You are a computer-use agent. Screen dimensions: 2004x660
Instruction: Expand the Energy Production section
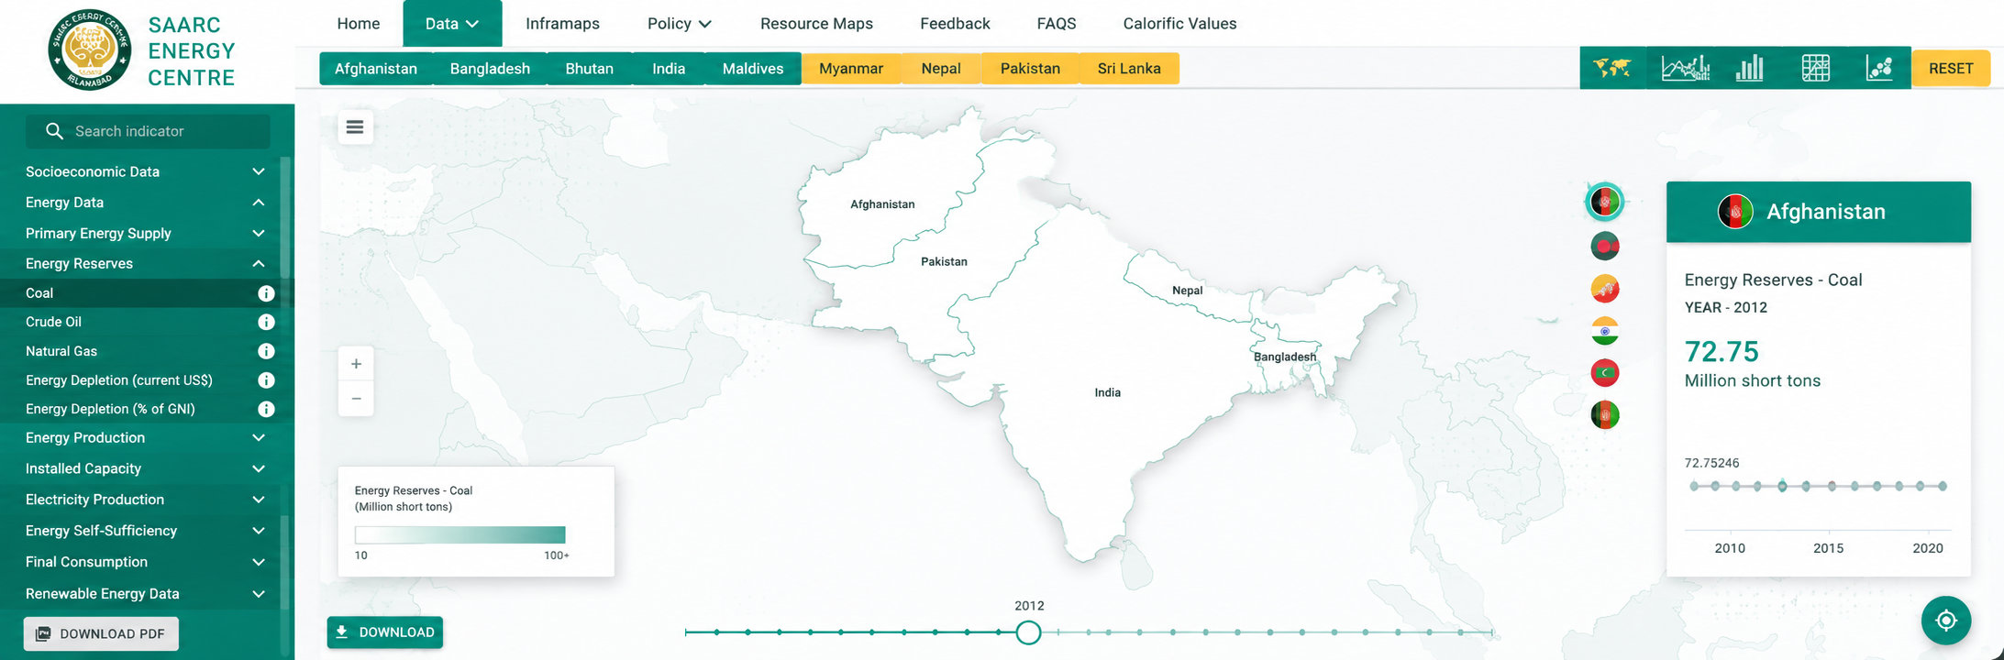click(x=145, y=438)
